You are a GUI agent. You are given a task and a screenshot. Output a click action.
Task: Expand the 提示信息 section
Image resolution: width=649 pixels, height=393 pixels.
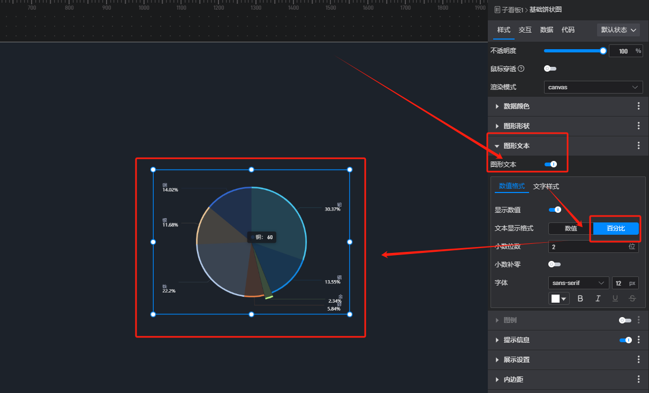pyautogui.click(x=497, y=340)
